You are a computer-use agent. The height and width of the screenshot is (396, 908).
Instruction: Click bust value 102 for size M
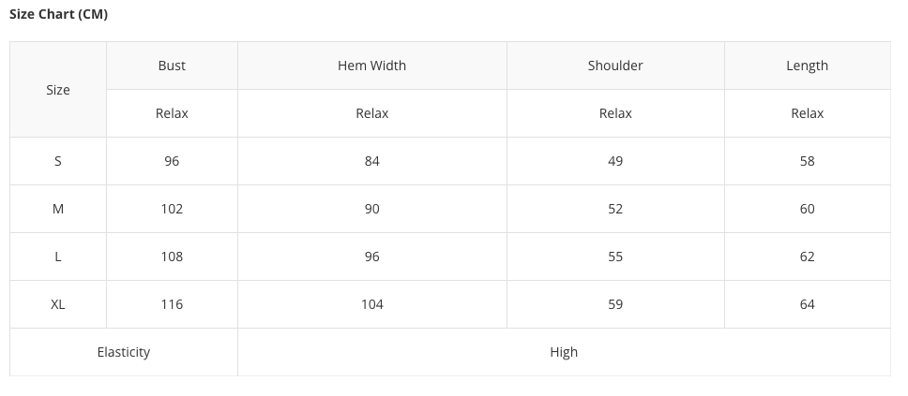tap(172, 209)
